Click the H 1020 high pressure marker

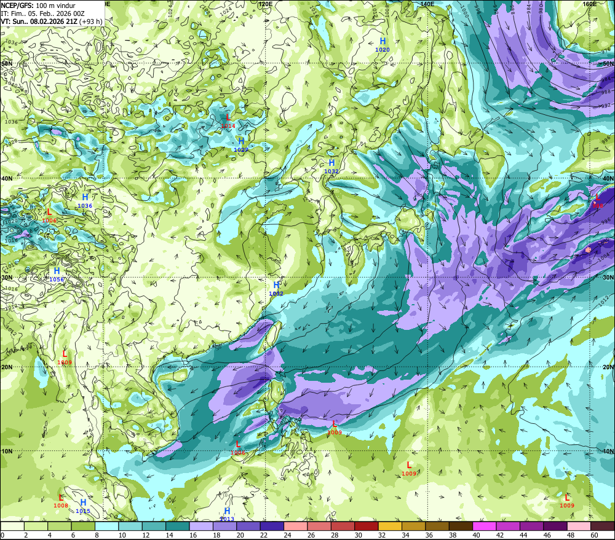tap(383, 44)
